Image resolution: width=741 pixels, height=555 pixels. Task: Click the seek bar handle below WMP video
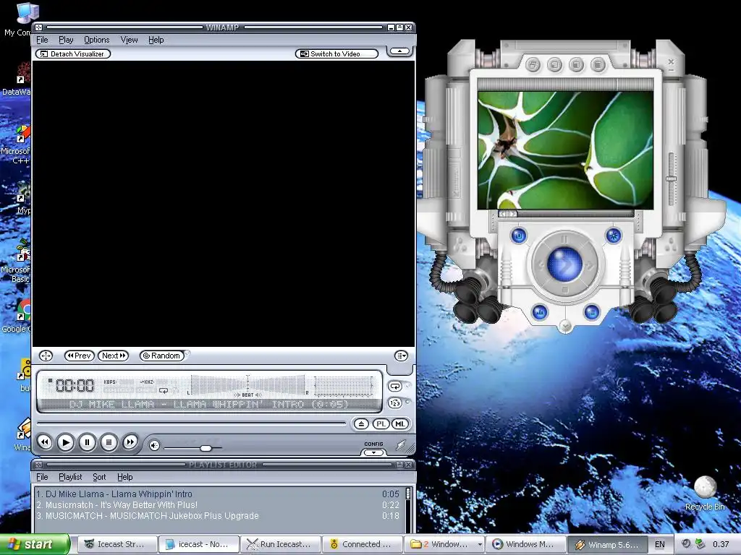click(509, 214)
